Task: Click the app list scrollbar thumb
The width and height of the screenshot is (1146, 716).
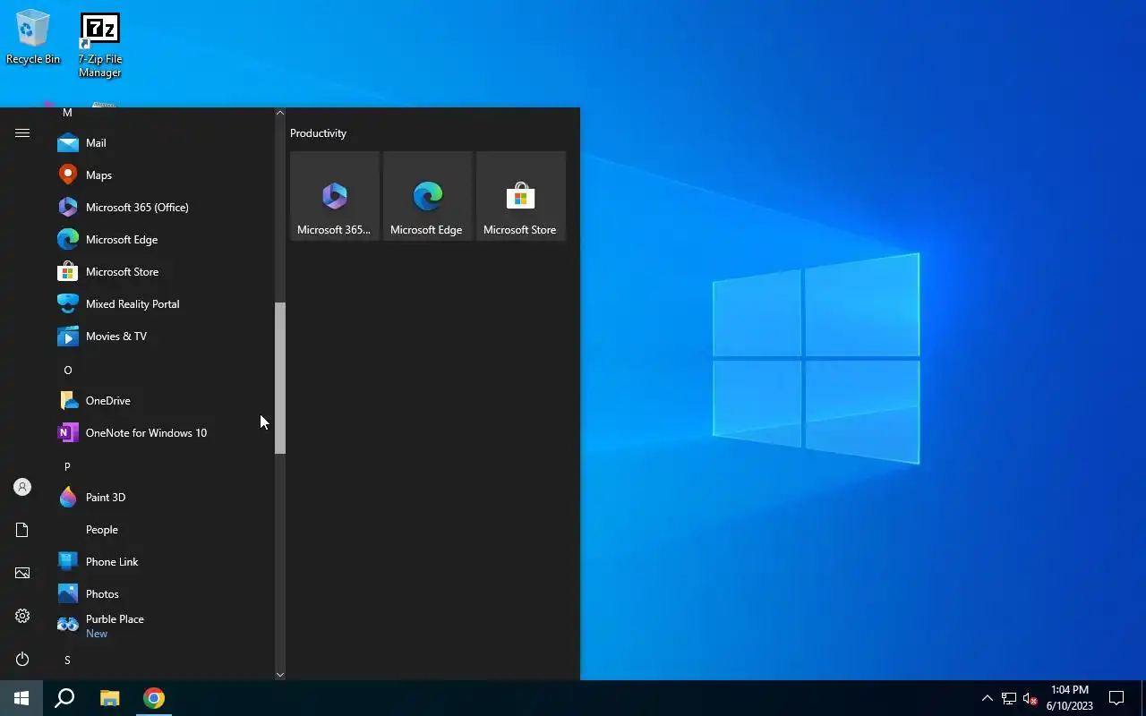Action: 280,378
